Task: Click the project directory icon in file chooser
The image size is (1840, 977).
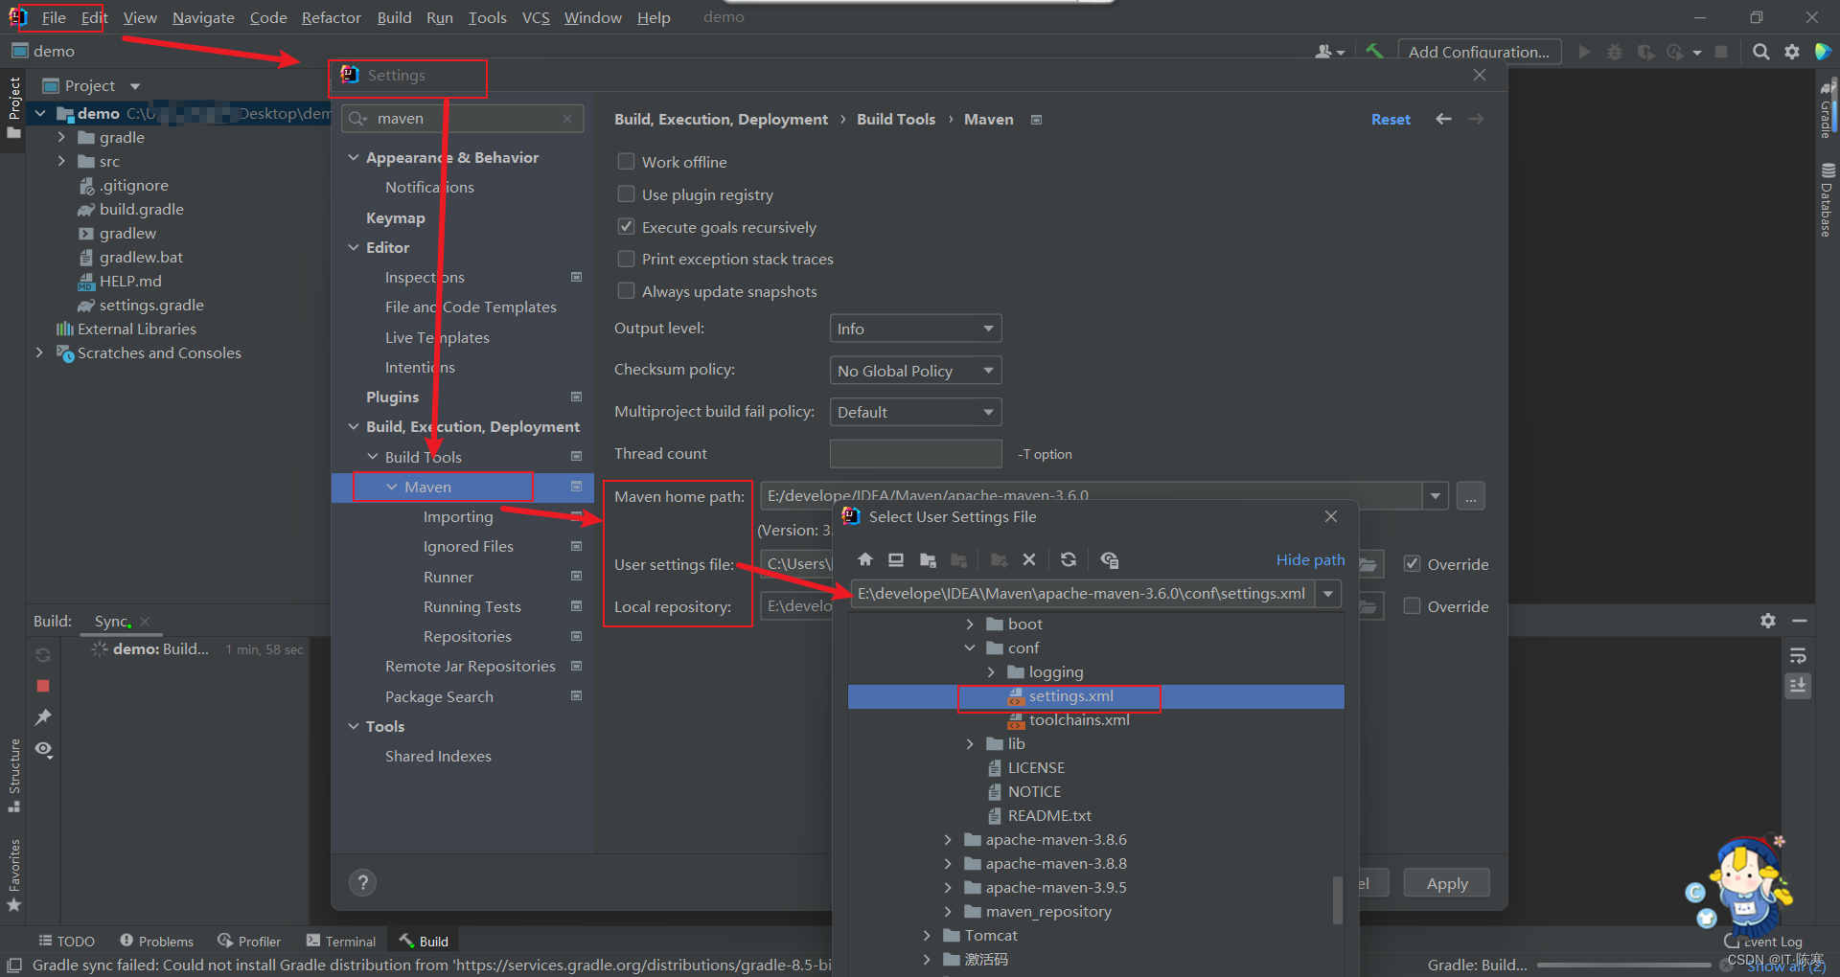Action: [x=928, y=559]
